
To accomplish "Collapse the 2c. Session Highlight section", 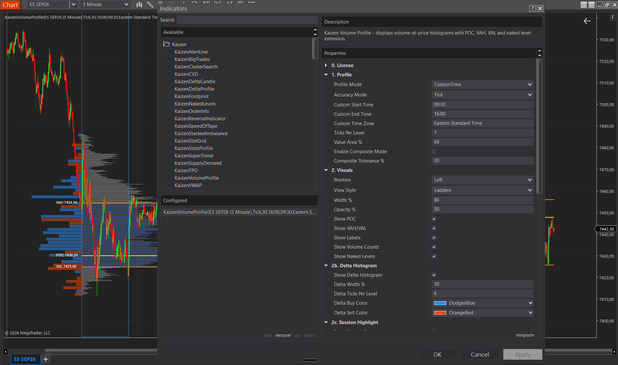I will 326,322.
